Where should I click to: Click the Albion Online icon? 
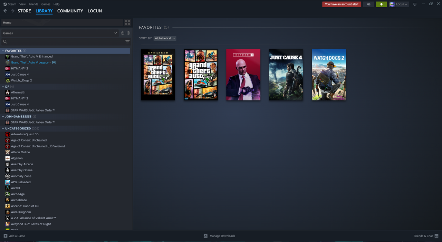(8, 152)
